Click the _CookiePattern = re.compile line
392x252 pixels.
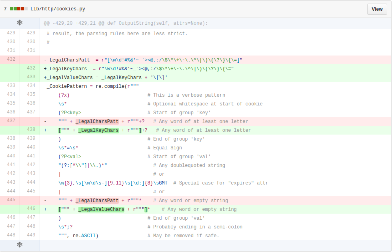(92, 86)
